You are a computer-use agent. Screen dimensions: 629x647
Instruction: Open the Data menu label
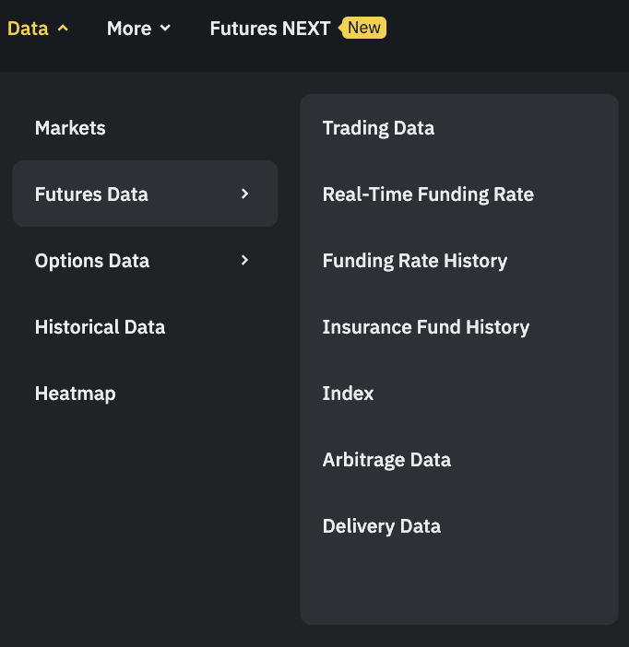[x=27, y=29]
